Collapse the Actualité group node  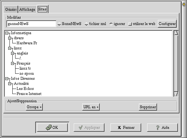[10, 84]
